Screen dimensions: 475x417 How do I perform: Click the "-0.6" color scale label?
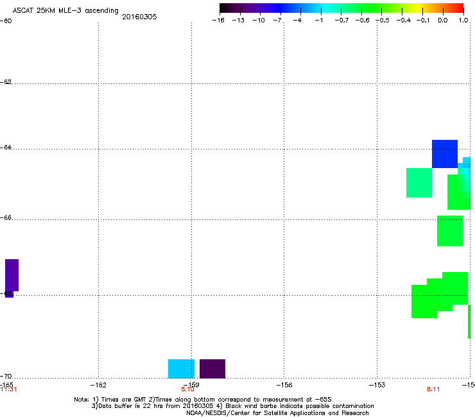pyautogui.click(x=362, y=21)
